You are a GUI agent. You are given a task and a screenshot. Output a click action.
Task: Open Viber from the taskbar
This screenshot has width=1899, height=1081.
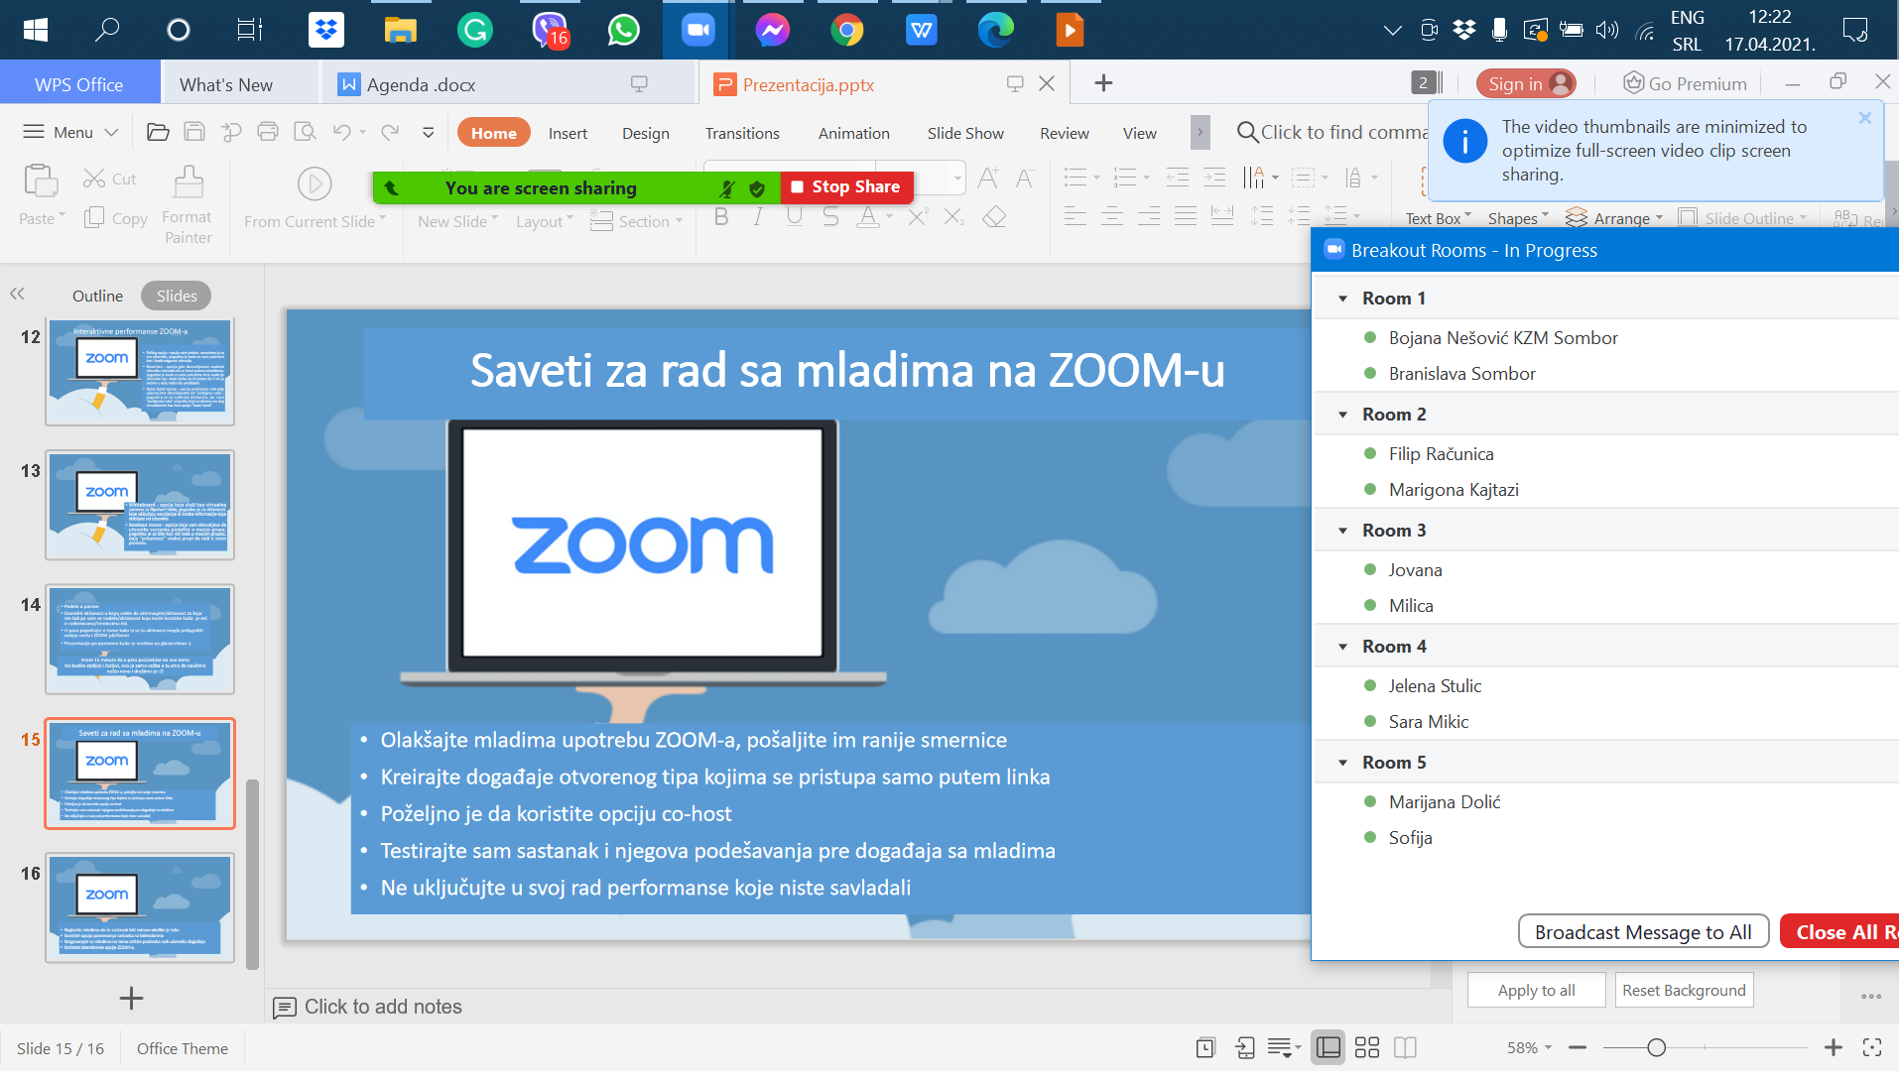(x=549, y=30)
